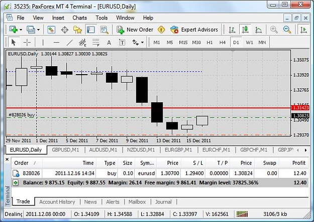Zoom in on the chart

coord(274,30)
